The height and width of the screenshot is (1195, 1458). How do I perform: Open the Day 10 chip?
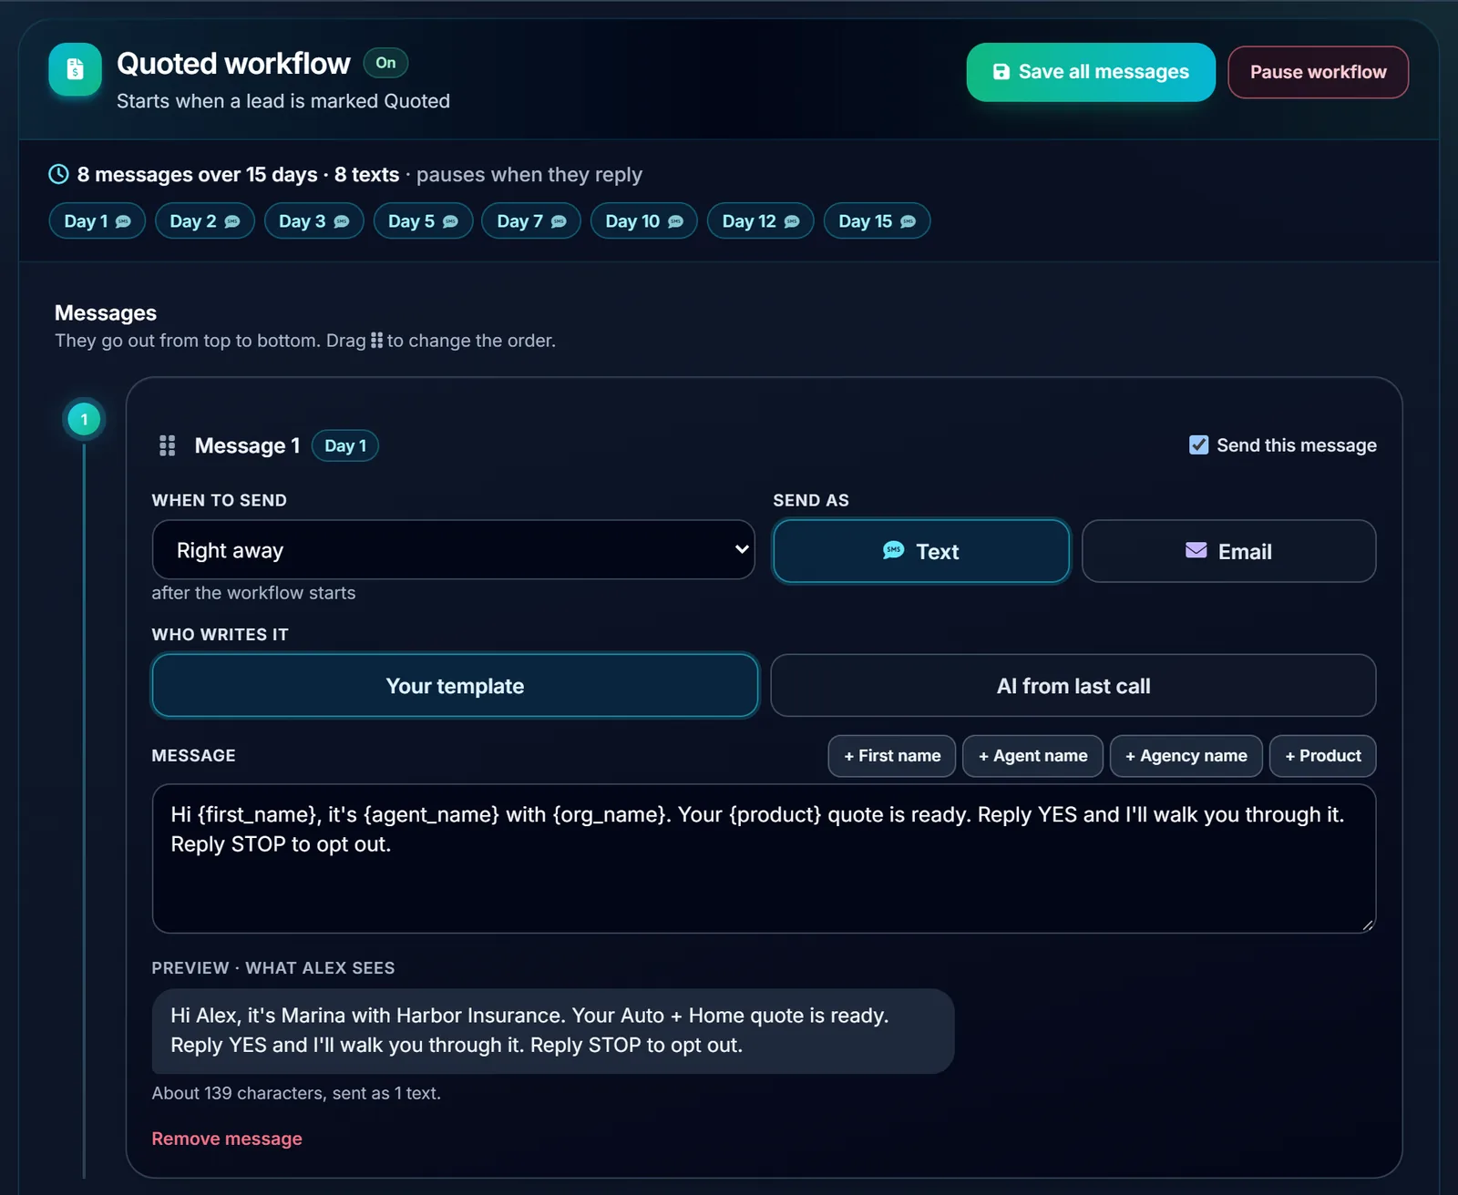644,221
